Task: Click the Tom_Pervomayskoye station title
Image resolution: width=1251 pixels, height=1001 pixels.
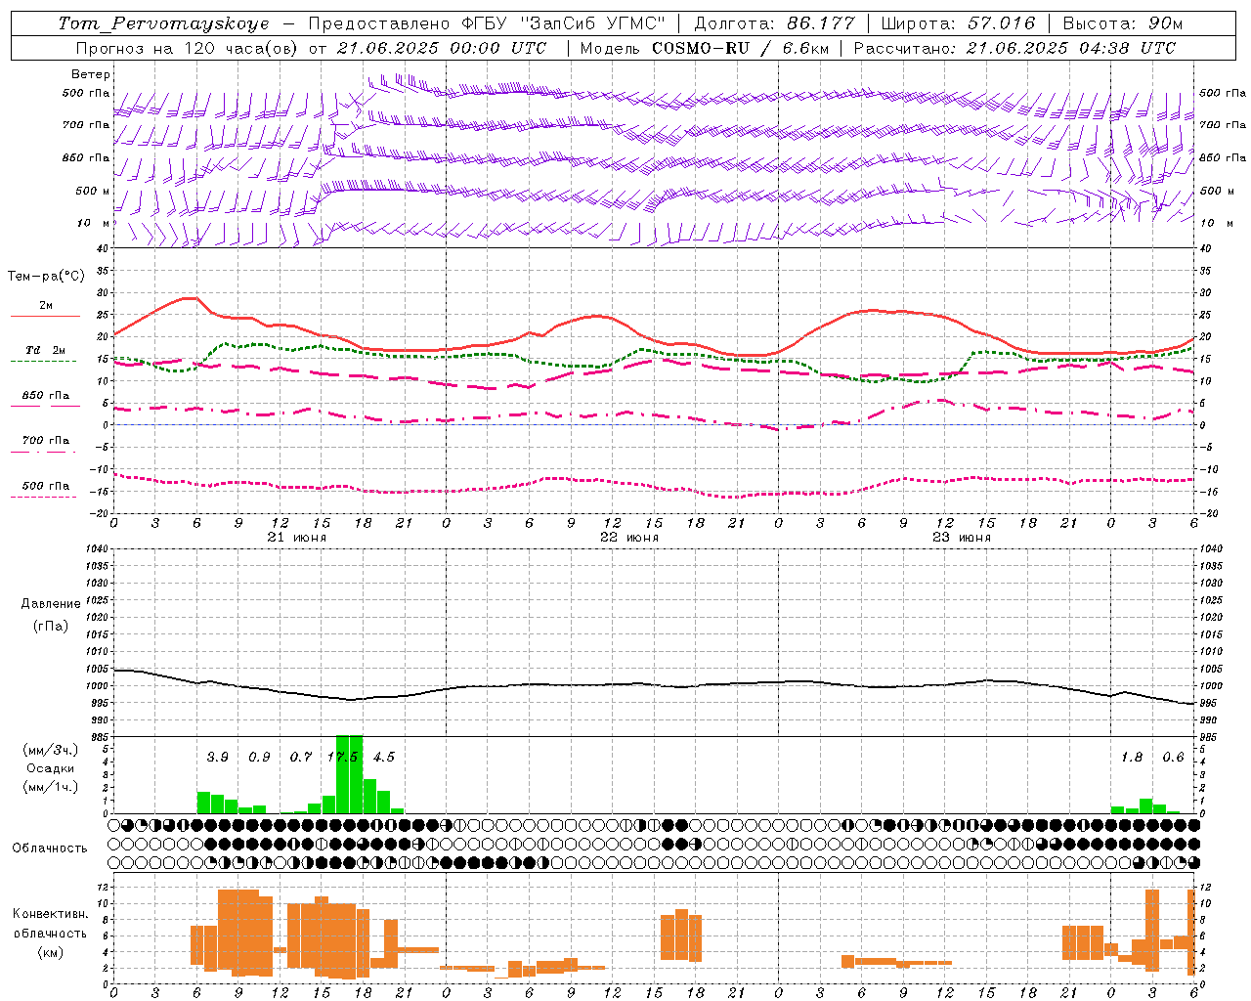Action: (163, 23)
